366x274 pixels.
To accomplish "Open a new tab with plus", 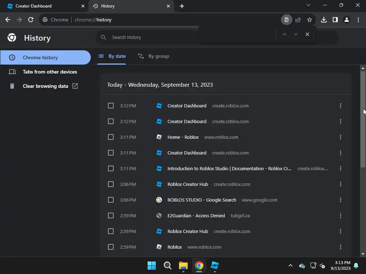I will (x=182, y=6).
